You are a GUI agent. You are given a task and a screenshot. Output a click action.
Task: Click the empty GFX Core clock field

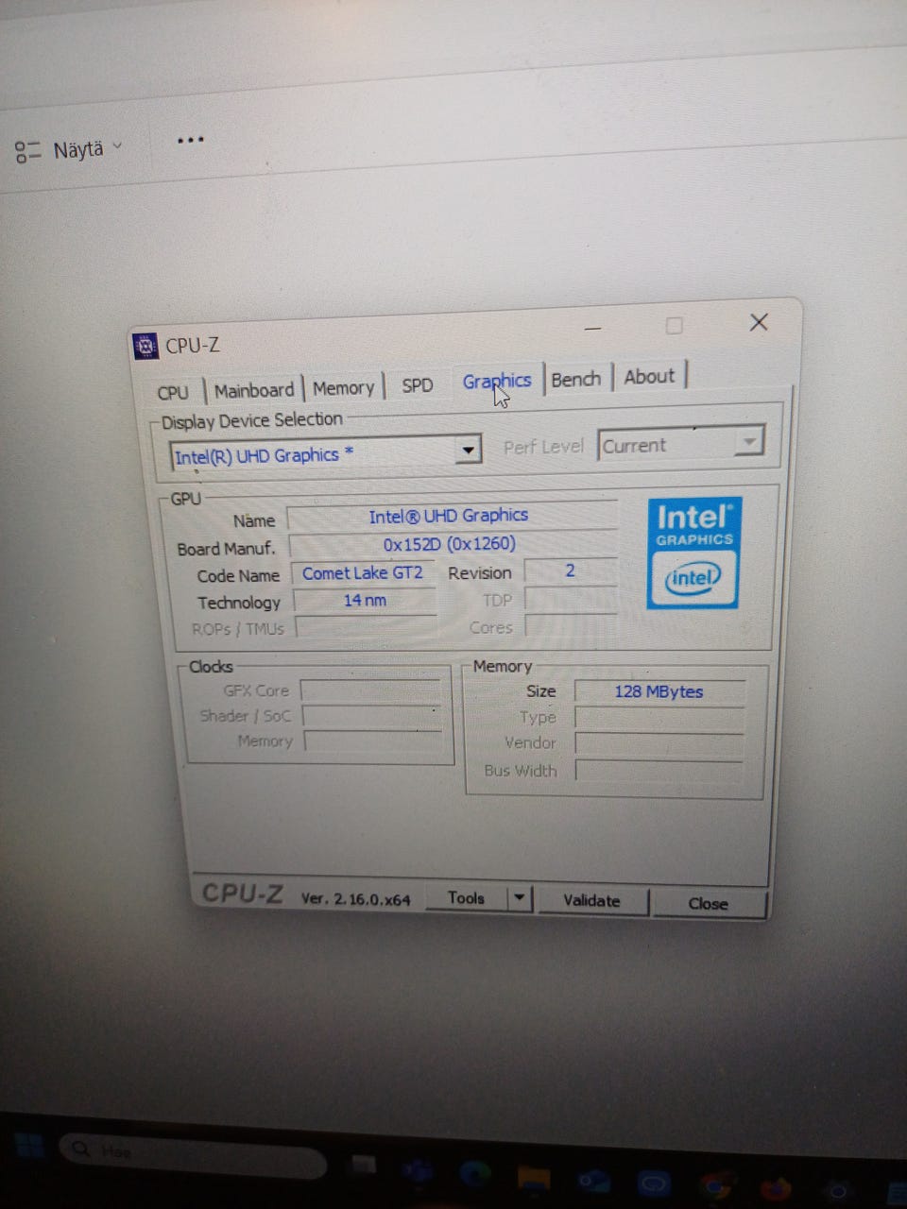pos(370,690)
